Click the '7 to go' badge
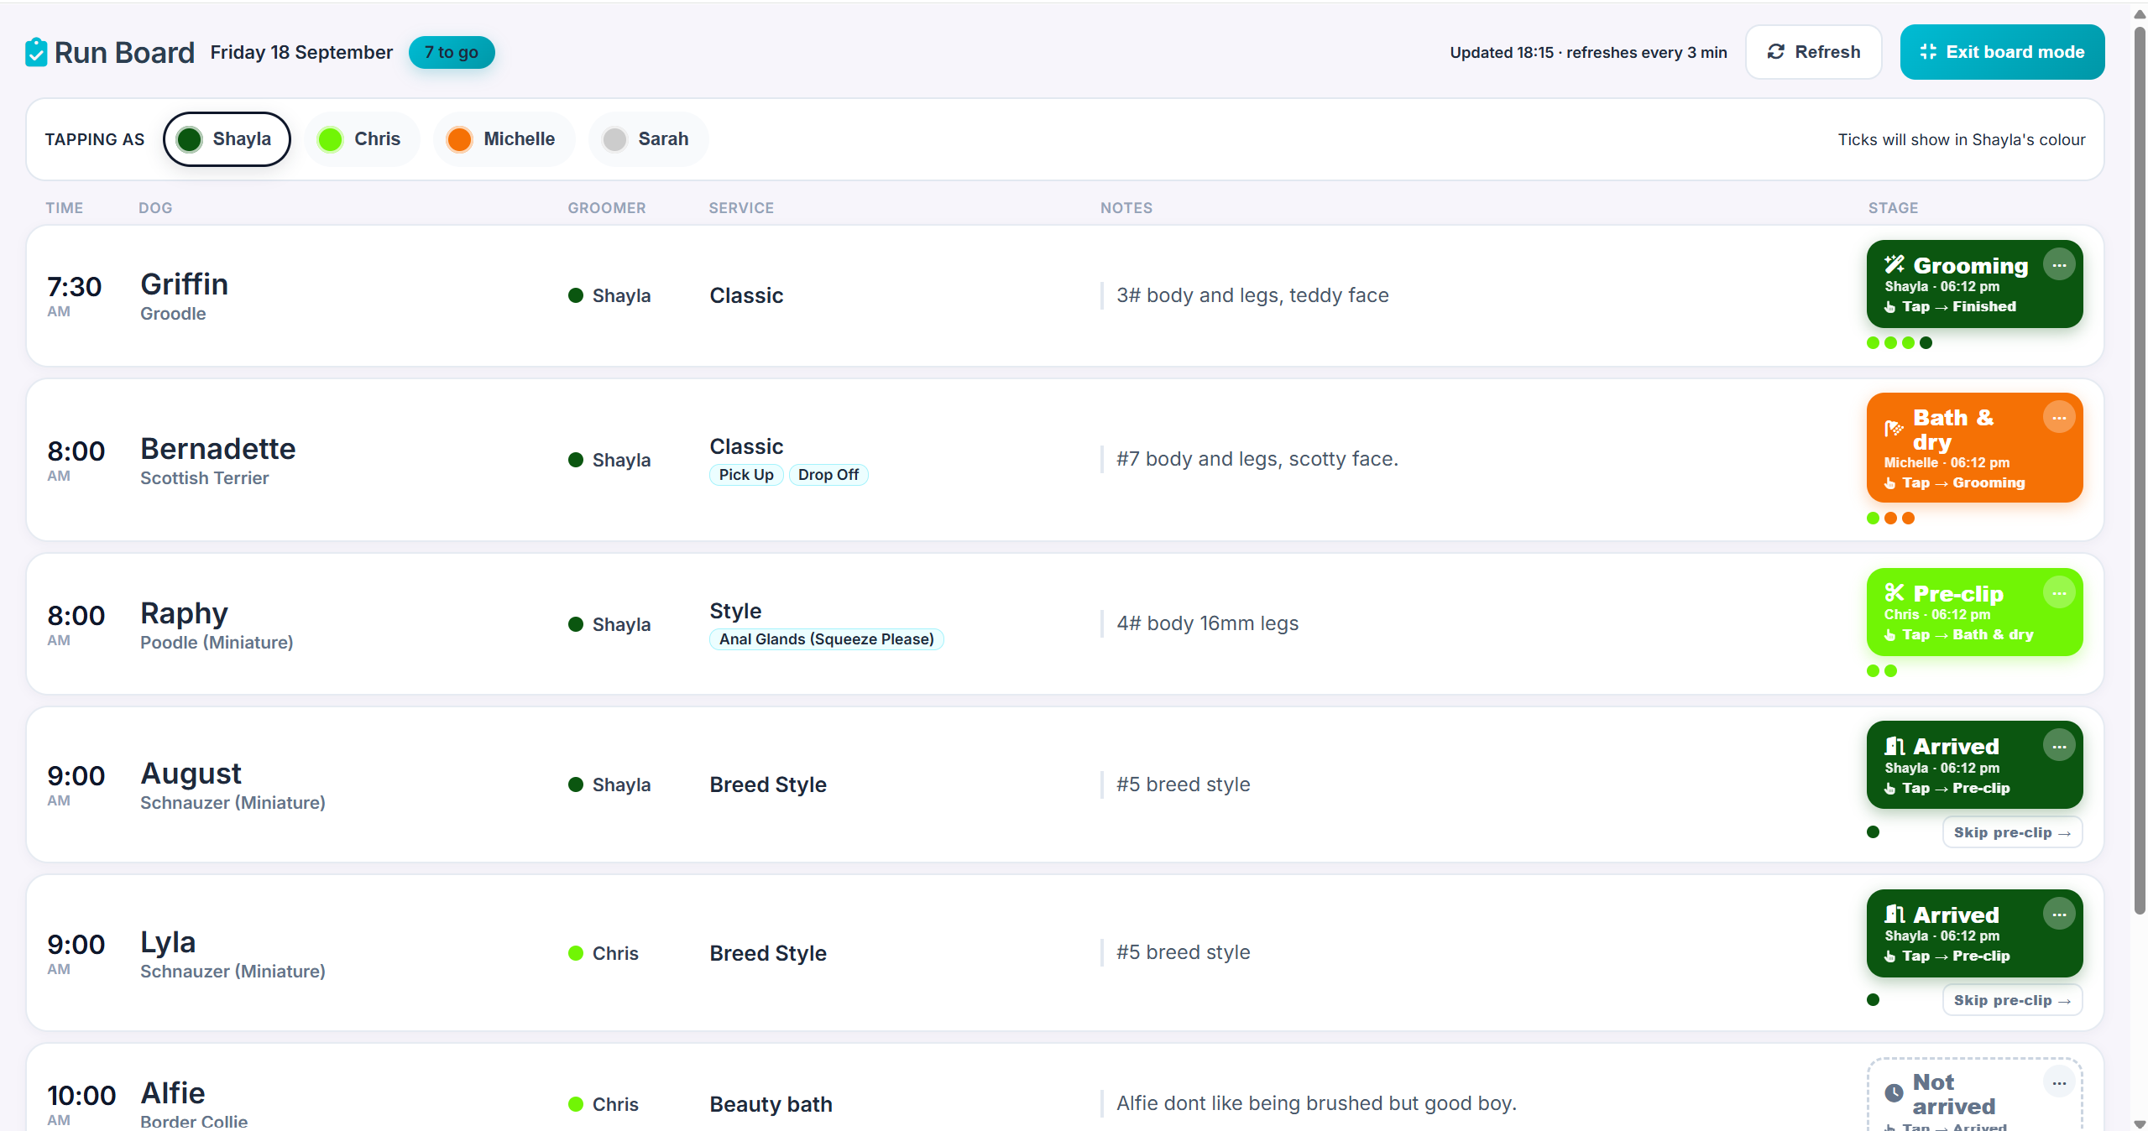 [x=452, y=52]
